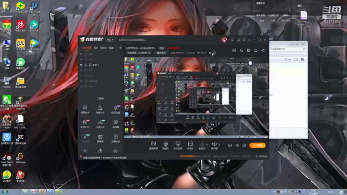Add the screen capture source below the preview
Image resolution: width=347 pixels, height=195 pixels.
pyautogui.click(x=154, y=146)
